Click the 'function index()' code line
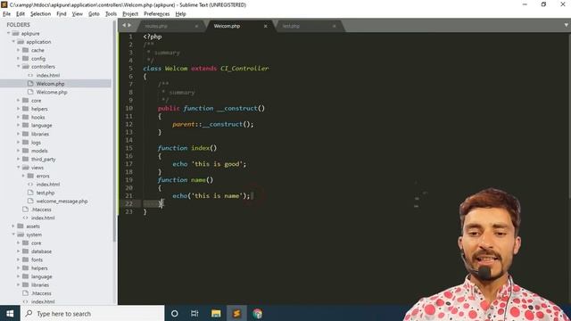 [187, 148]
